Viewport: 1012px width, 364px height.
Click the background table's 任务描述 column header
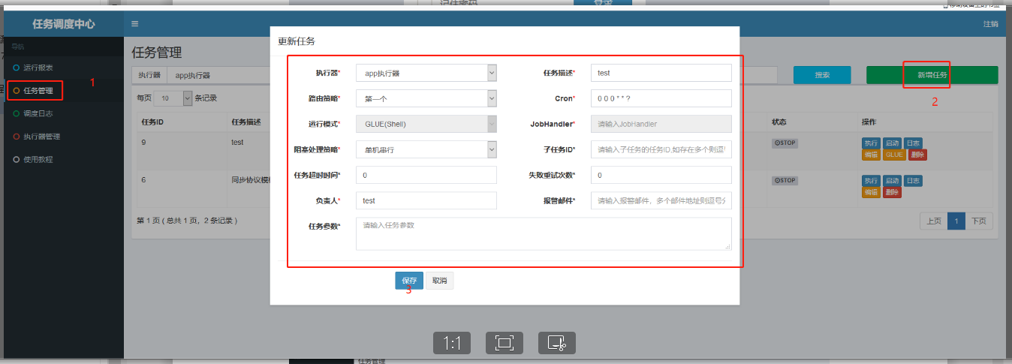(x=245, y=122)
